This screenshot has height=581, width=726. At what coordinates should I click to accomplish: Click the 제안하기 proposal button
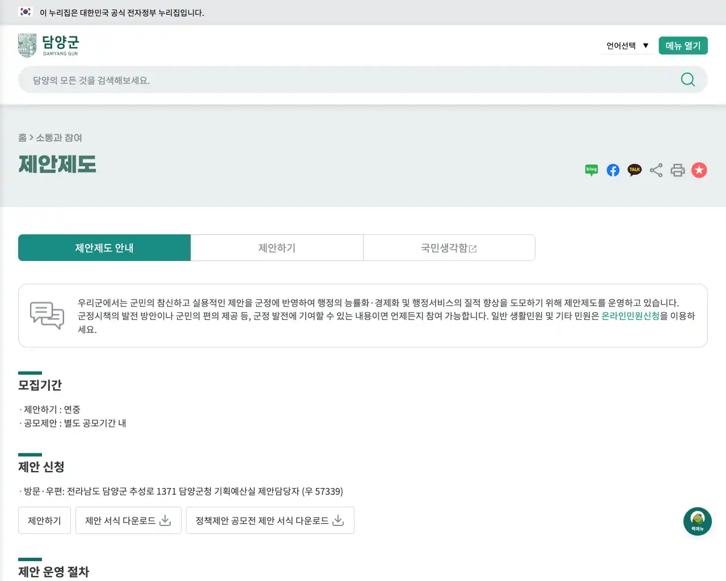[x=44, y=520]
